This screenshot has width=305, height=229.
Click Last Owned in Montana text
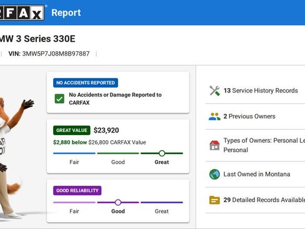257,175
